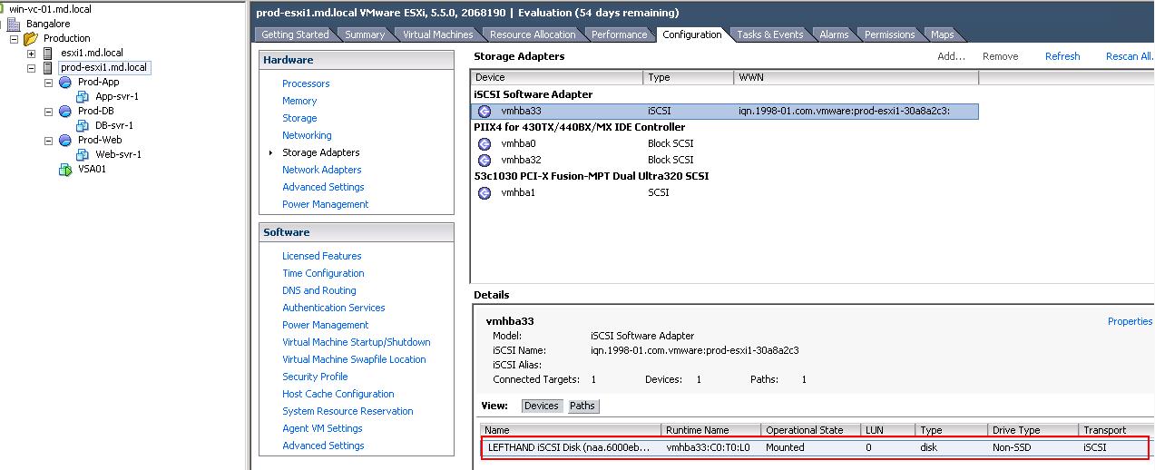Click the vmhba0 adapter icon

click(x=485, y=143)
